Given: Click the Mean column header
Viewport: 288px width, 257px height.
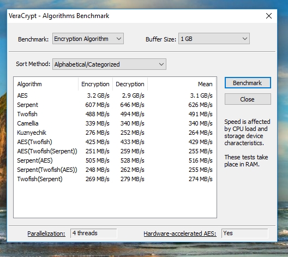Looking at the screenshot, I should [x=182, y=84].
